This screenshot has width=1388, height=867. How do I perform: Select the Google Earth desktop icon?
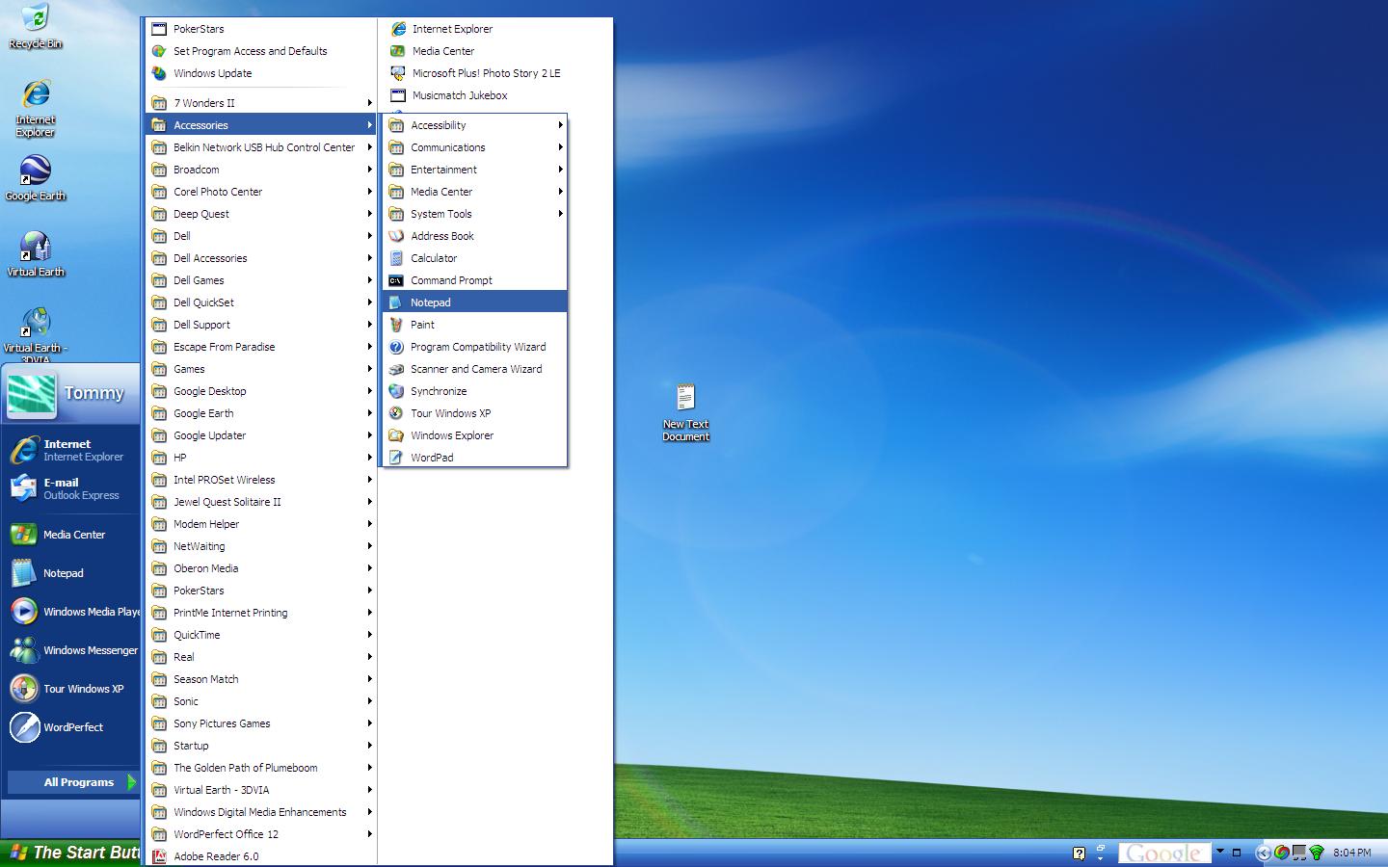point(36,177)
